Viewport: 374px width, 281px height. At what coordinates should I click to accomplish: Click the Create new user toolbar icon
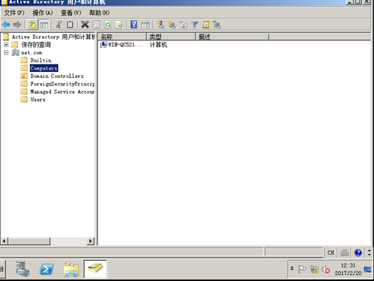pos(160,25)
